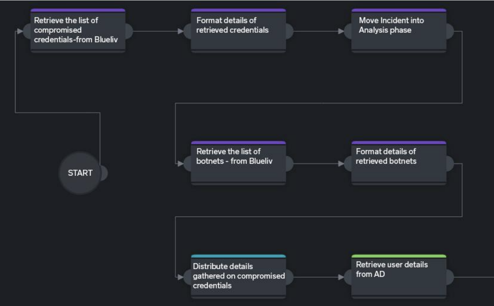Select the Retrieve list of botnets from Blueliv step
The height and width of the screenshot is (306, 494).
tap(238, 163)
